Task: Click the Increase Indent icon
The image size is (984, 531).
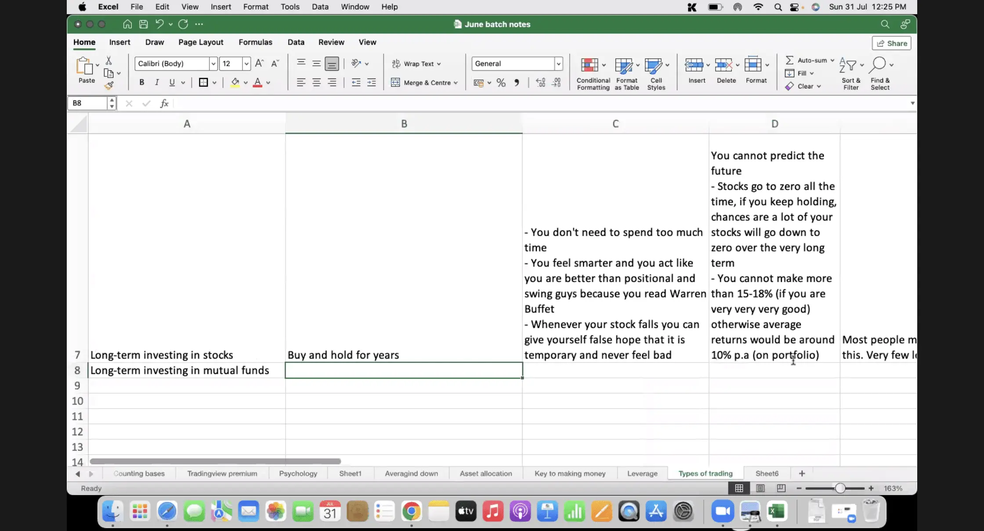Action: pos(372,83)
